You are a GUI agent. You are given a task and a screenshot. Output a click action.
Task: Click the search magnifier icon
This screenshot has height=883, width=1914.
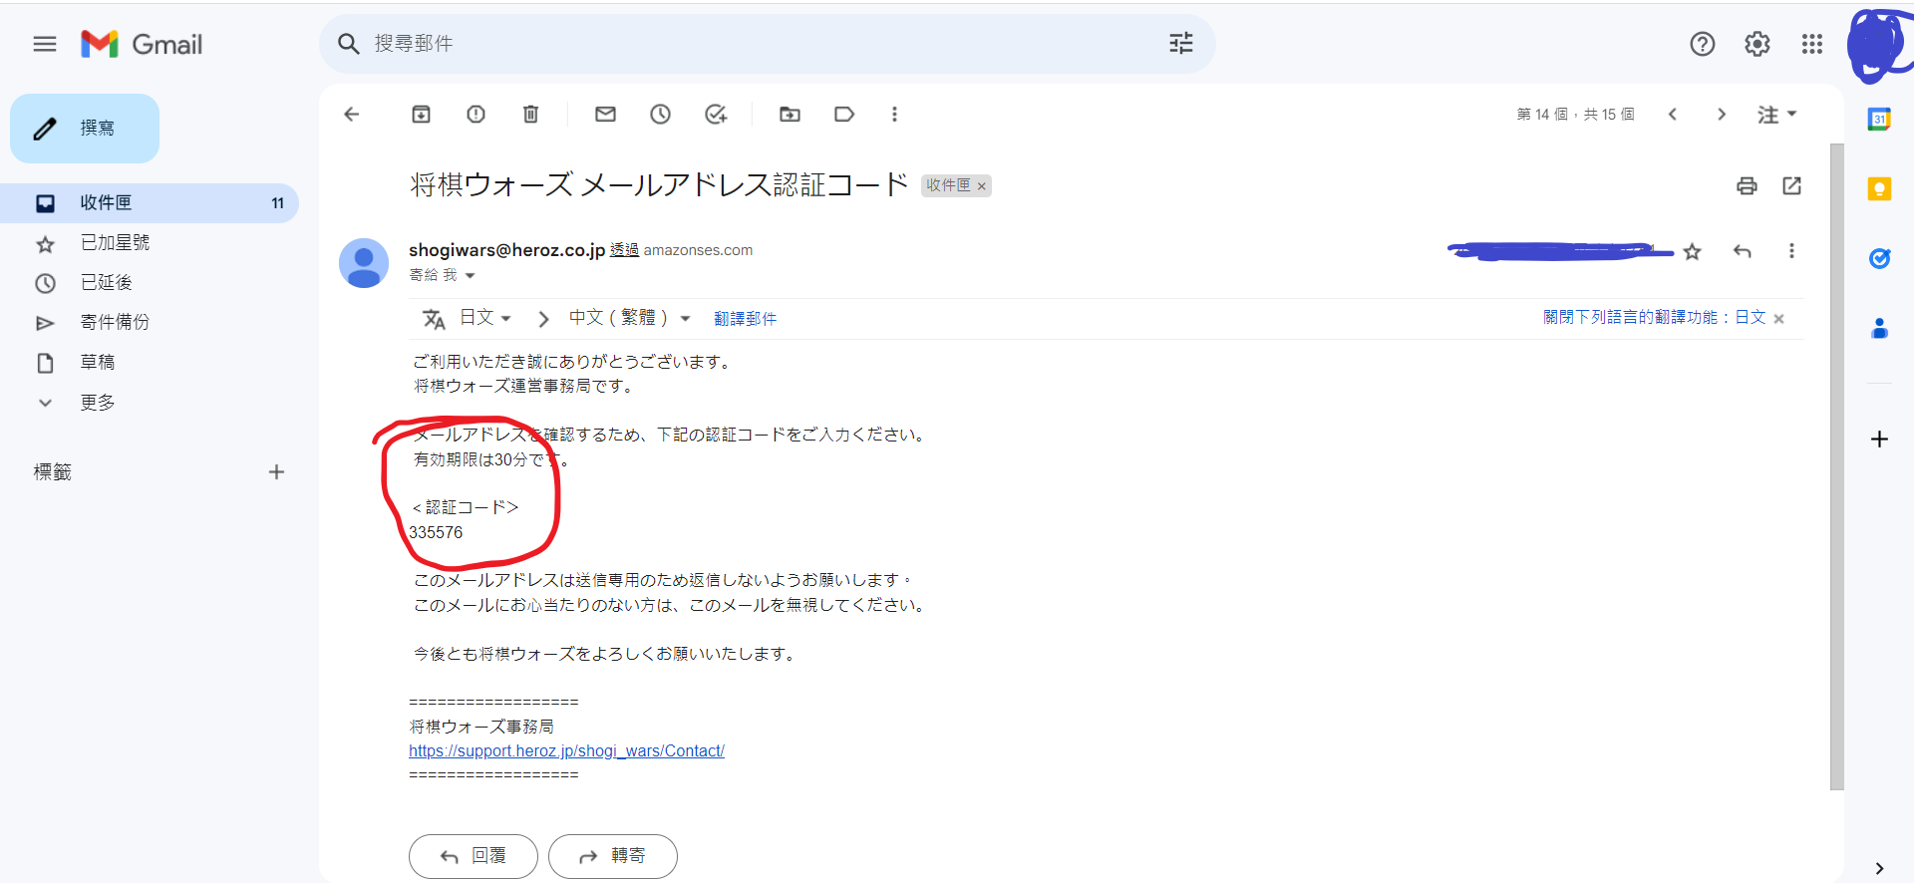point(348,44)
